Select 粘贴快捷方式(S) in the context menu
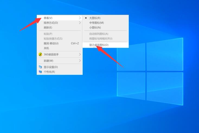This screenshot has height=133, width=199. coord(60,38)
